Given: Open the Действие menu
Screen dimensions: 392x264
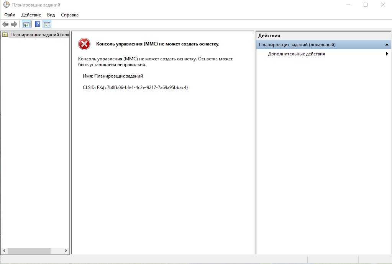Looking at the screenshot, I should pos(31,15).
